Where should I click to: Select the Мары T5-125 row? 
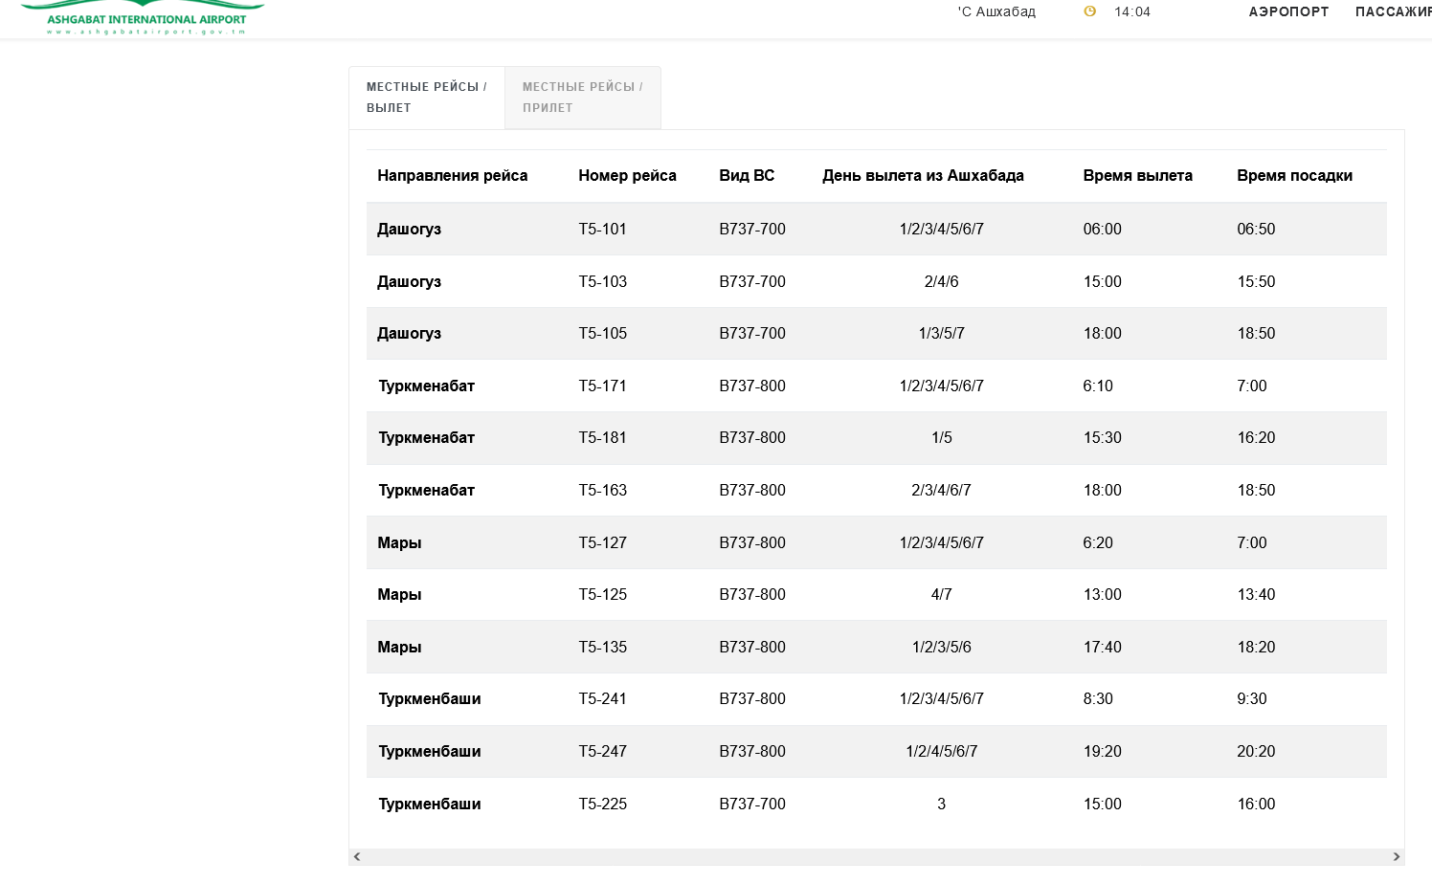click(x=877, y=594)
